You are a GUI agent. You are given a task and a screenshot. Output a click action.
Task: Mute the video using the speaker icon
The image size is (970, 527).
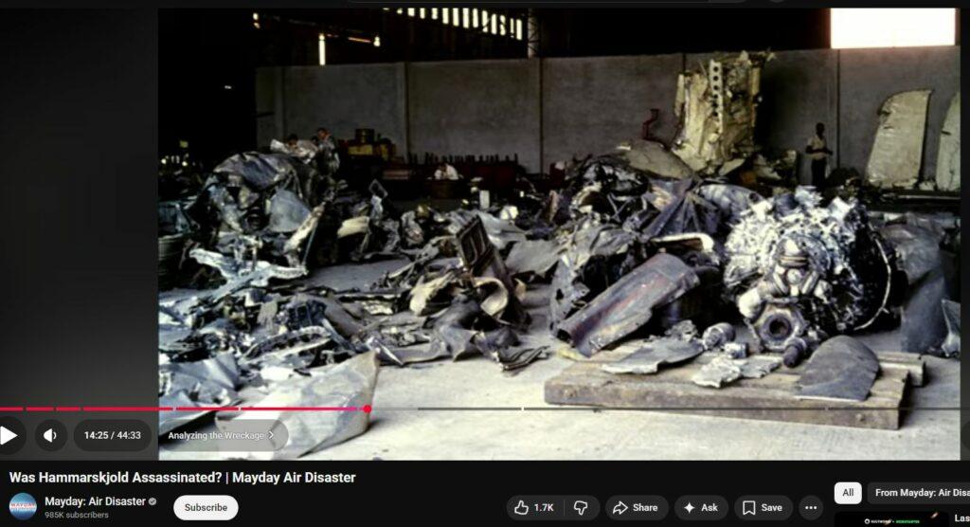pos(51,435)
